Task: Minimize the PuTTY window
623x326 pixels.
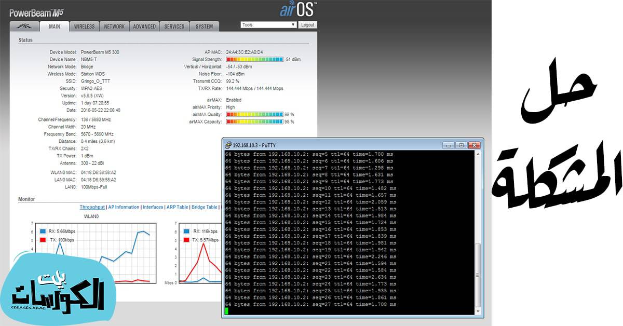Action: [x=449, y=145]
